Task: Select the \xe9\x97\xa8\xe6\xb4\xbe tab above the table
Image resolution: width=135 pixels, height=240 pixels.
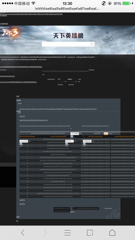Action: (95, 126)
